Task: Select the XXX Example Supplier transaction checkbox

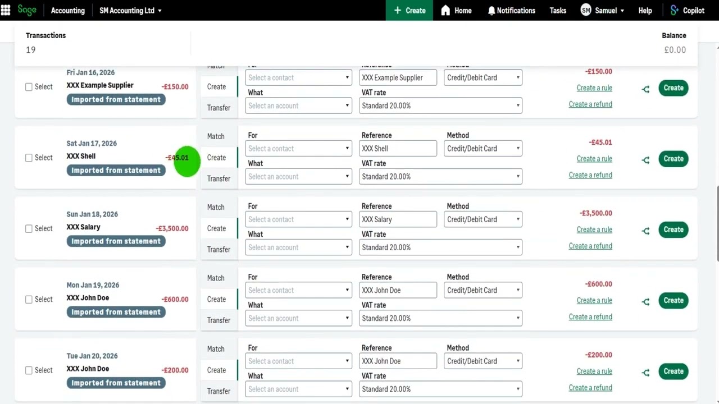Action: [29, 87]
